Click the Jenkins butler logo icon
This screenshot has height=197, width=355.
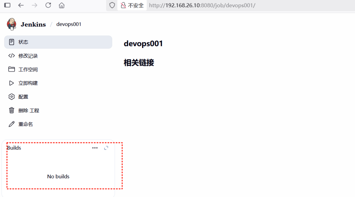(x=11, y=24)
